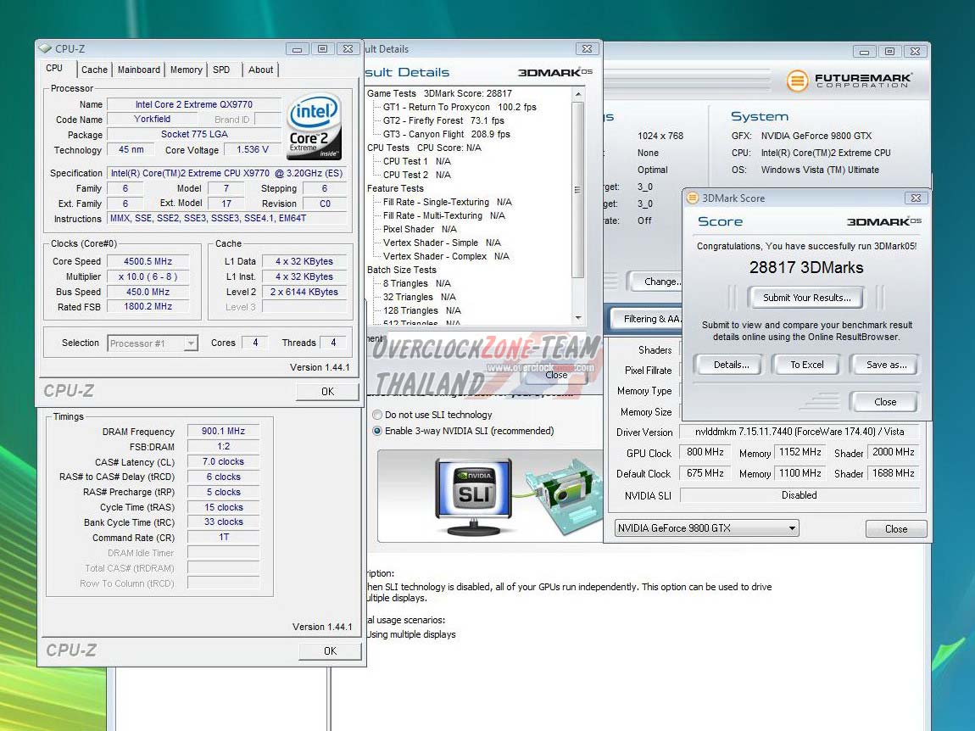This screenshot has height=731, width=975.
Task: Click OK in the CPU-Z Timings window
Action: [330, 650]
